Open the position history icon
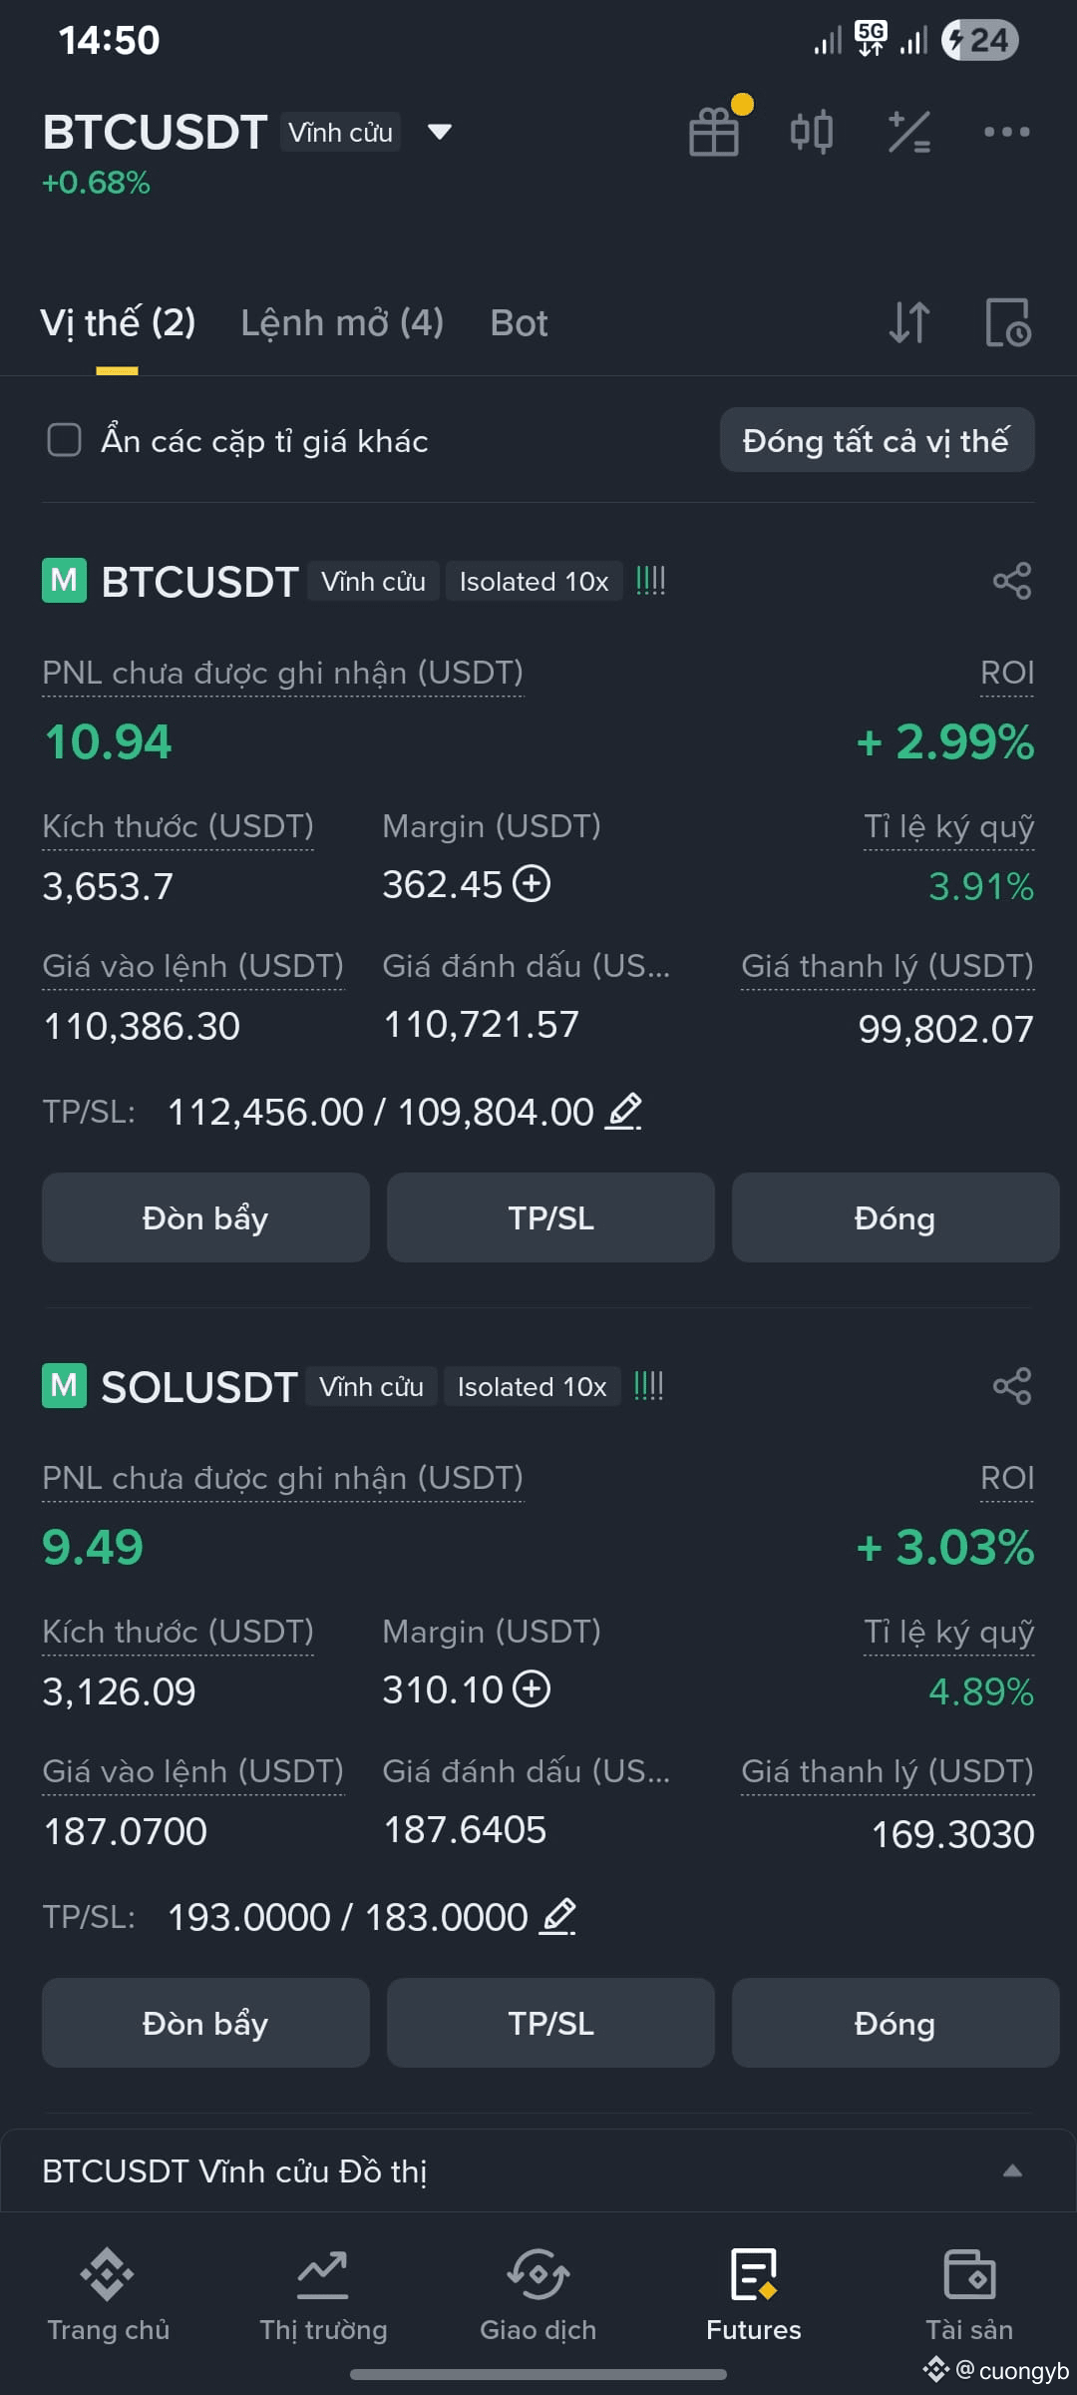1077x2395 pixels. tap(1008, 322)
